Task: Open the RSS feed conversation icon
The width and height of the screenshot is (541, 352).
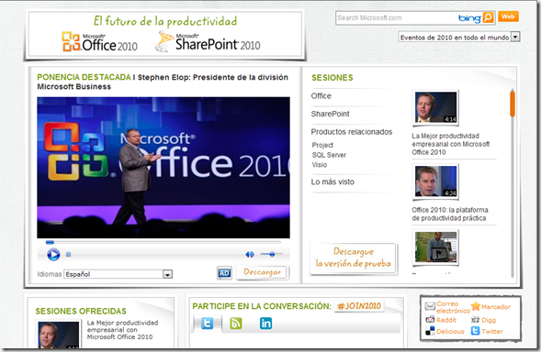Action: tap(236, 324)
